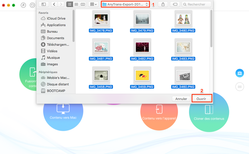Viewport: 249px width, 154px height.
Task: Click the blue toolbox icon on right
Action: tap(239, 73)
